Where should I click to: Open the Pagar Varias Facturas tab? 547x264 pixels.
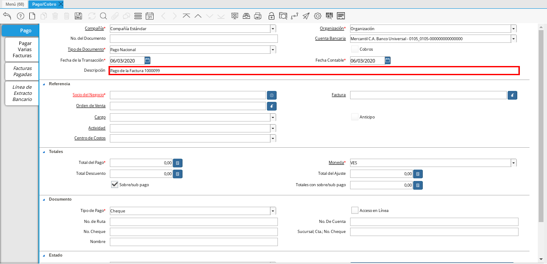[22, 49]
